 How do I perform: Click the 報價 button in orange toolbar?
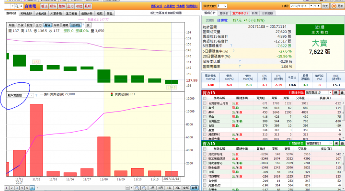pyautogui.click(x=53, y=6)
